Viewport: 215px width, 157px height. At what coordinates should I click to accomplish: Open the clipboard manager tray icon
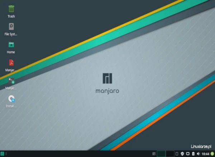pos(177,154)
